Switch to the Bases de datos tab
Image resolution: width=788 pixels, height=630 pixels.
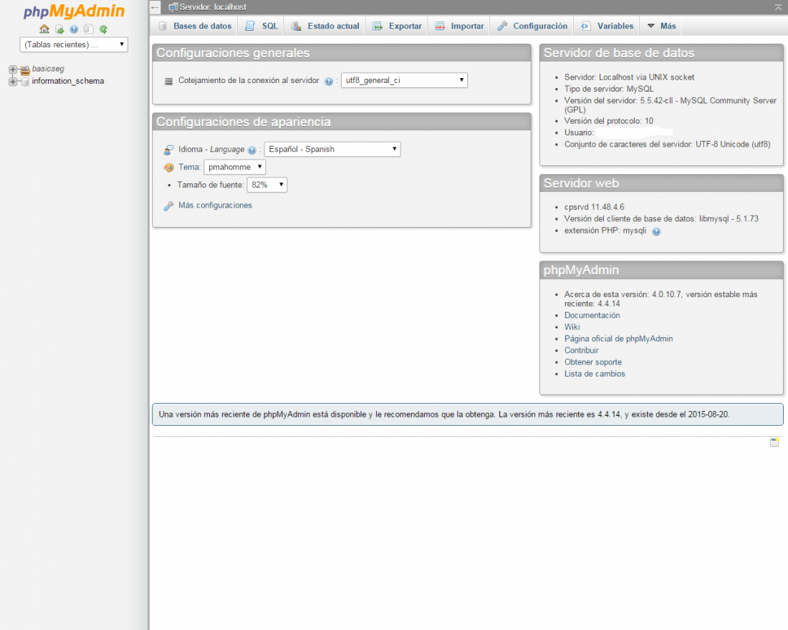pos(196,26)
